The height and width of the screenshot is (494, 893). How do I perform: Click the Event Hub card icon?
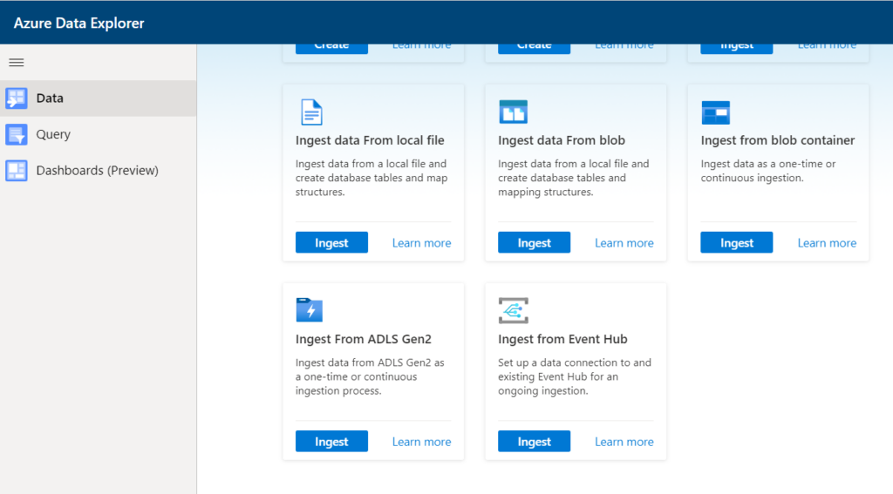[x=513, y=310]
